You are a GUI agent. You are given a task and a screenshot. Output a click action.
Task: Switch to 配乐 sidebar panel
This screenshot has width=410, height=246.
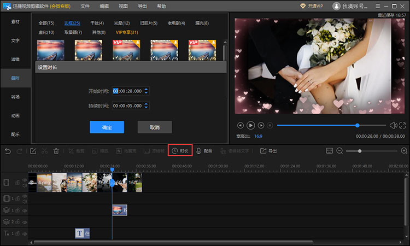pos(15,134)
